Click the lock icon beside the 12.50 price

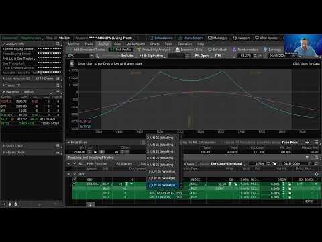(235, 184)
